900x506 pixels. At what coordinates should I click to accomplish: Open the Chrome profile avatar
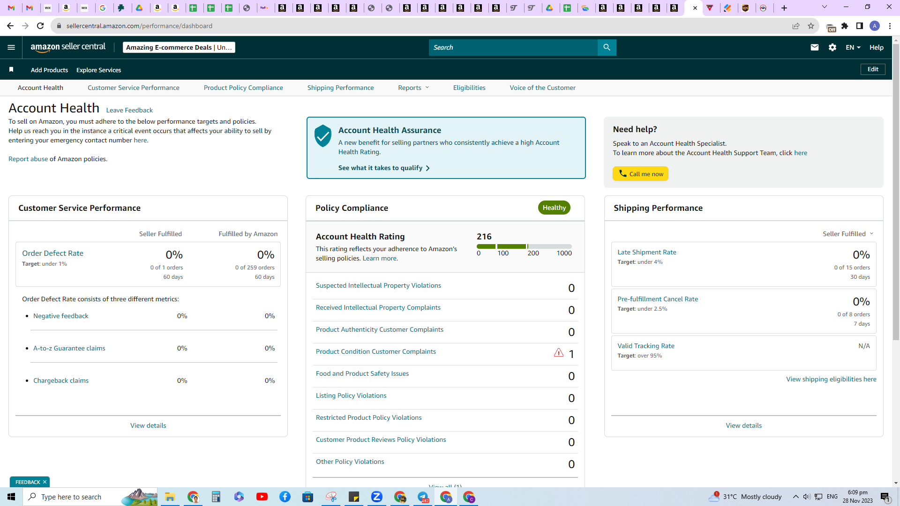pos(875,26)
